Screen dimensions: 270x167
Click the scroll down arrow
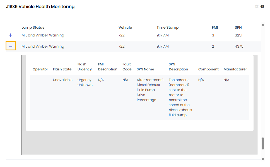pos(263,159)
